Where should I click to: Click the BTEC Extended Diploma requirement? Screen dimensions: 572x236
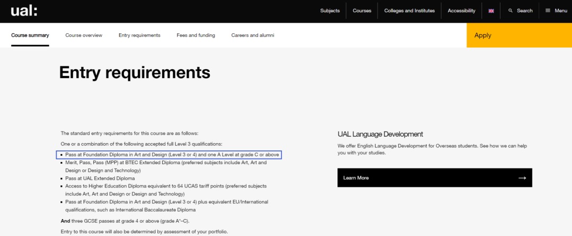click(166, 166)
